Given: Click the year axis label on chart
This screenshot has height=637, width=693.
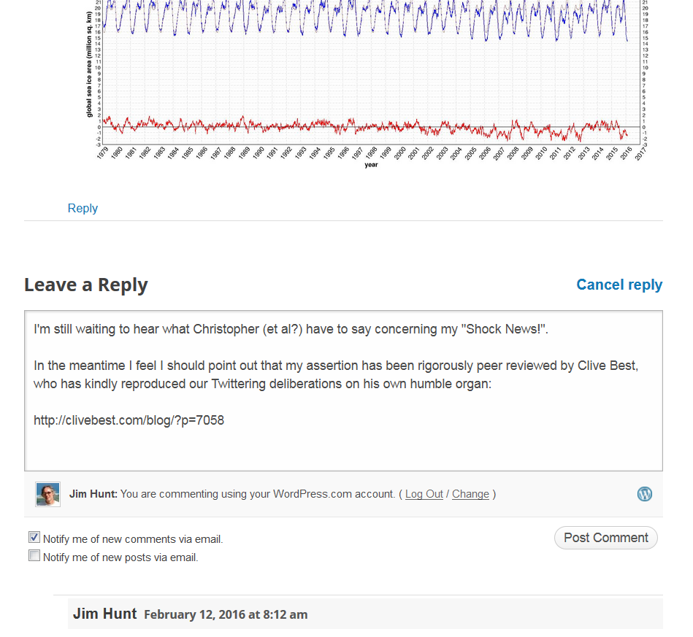Looking at the screenshot, I should (371, 165).
